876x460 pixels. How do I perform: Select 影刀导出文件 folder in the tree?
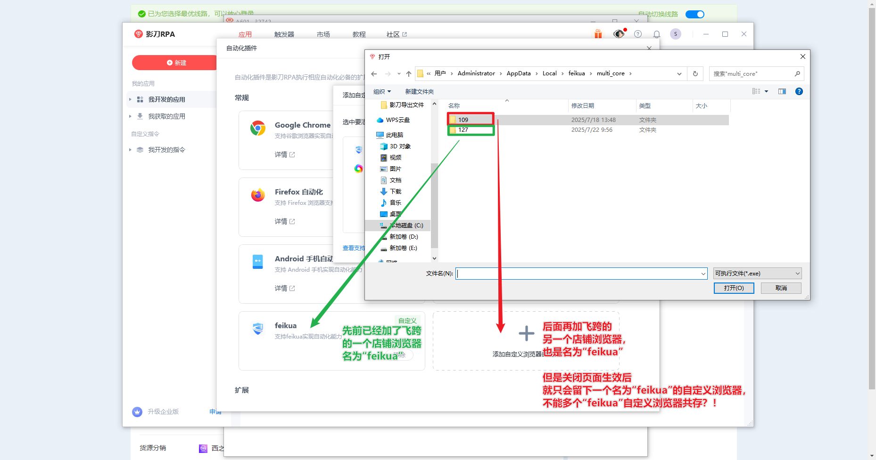click(402, 105)
